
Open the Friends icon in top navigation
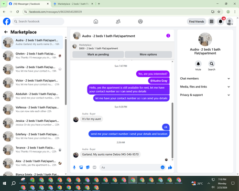[x=118, y=21]
